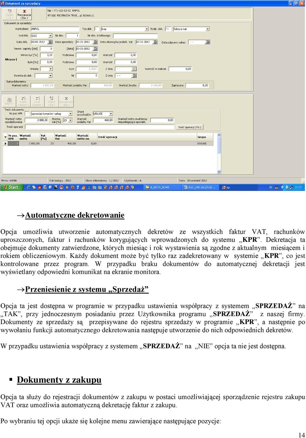Screen dimensions: 306x438
Task: Click the row pointer arrow of the table row
Action: pyautogui.click(x=5, y=144)
